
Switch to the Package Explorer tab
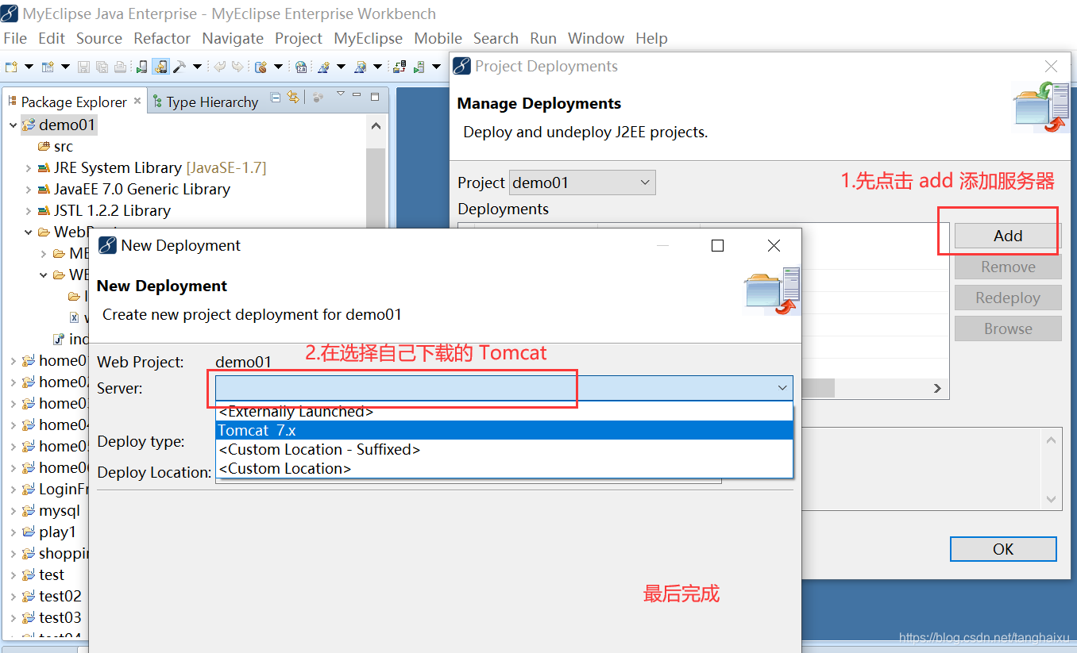(x=74, y=102)
